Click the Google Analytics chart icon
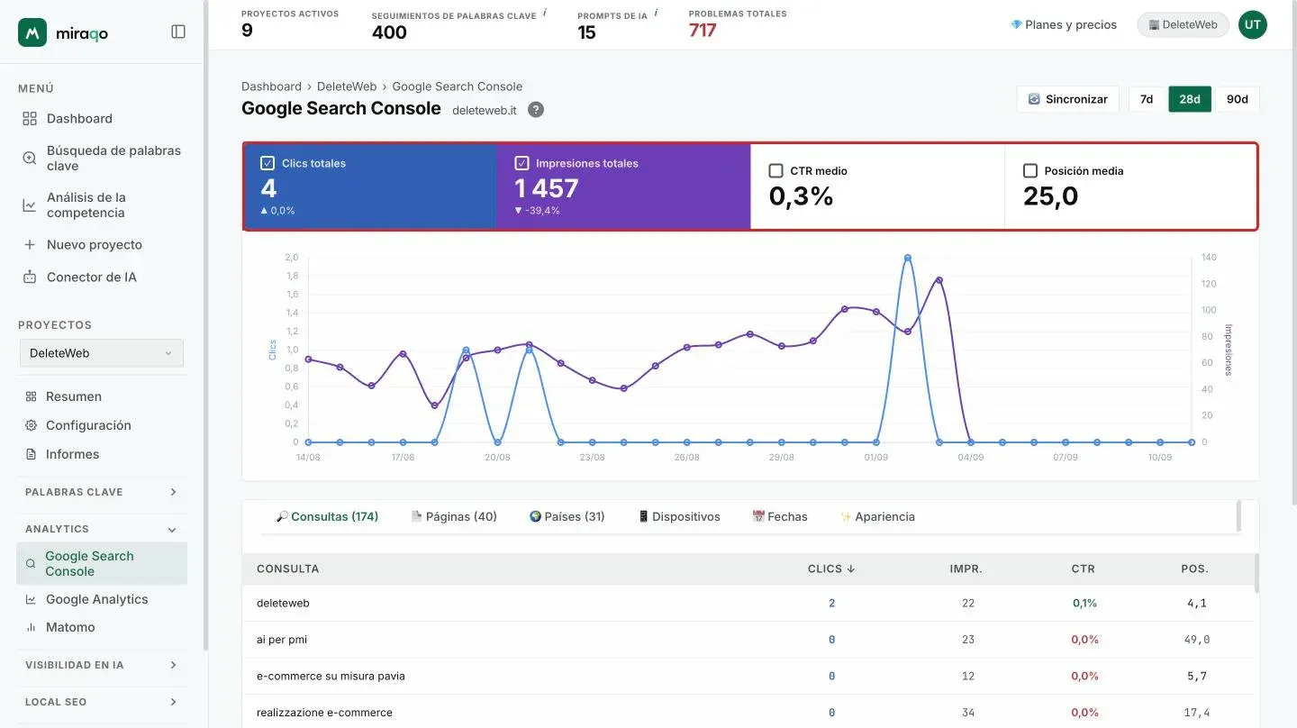The width and height of the screenshot is (1297, 728). coord(31,599)
